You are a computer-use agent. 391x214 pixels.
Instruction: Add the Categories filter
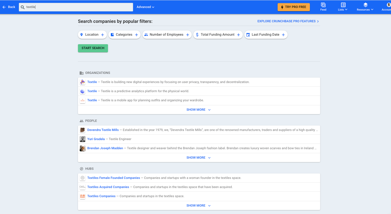coord(125,35)
